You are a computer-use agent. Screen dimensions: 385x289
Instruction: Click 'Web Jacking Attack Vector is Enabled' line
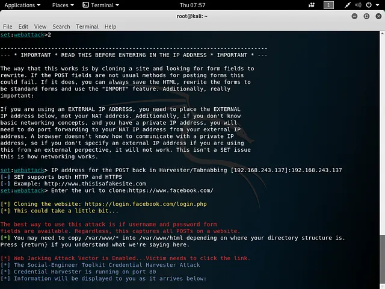(x=125, y=258)
